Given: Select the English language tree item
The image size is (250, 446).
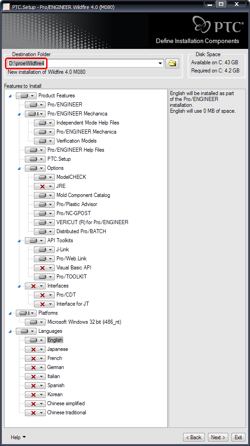Looking at the screenshot, I should 55,340.
